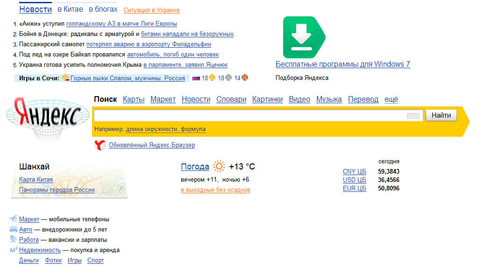Open the Авто service link

(x=25, y=230)
